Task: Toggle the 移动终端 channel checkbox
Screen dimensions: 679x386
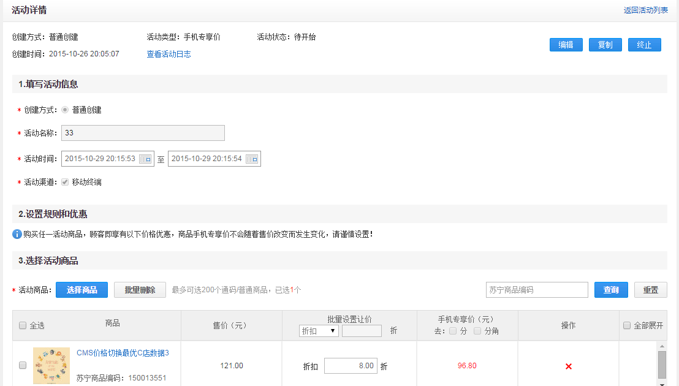Action: (65, 182)
